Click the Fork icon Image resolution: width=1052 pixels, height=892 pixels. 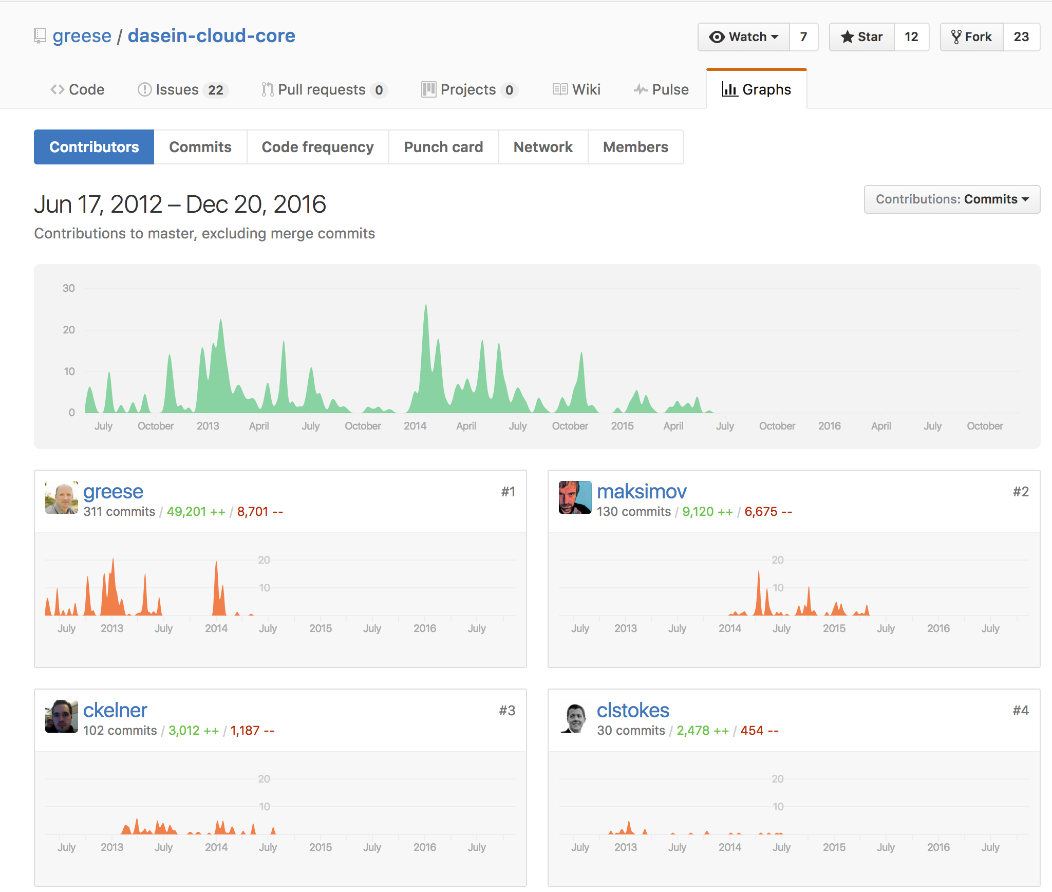(956, 37)
